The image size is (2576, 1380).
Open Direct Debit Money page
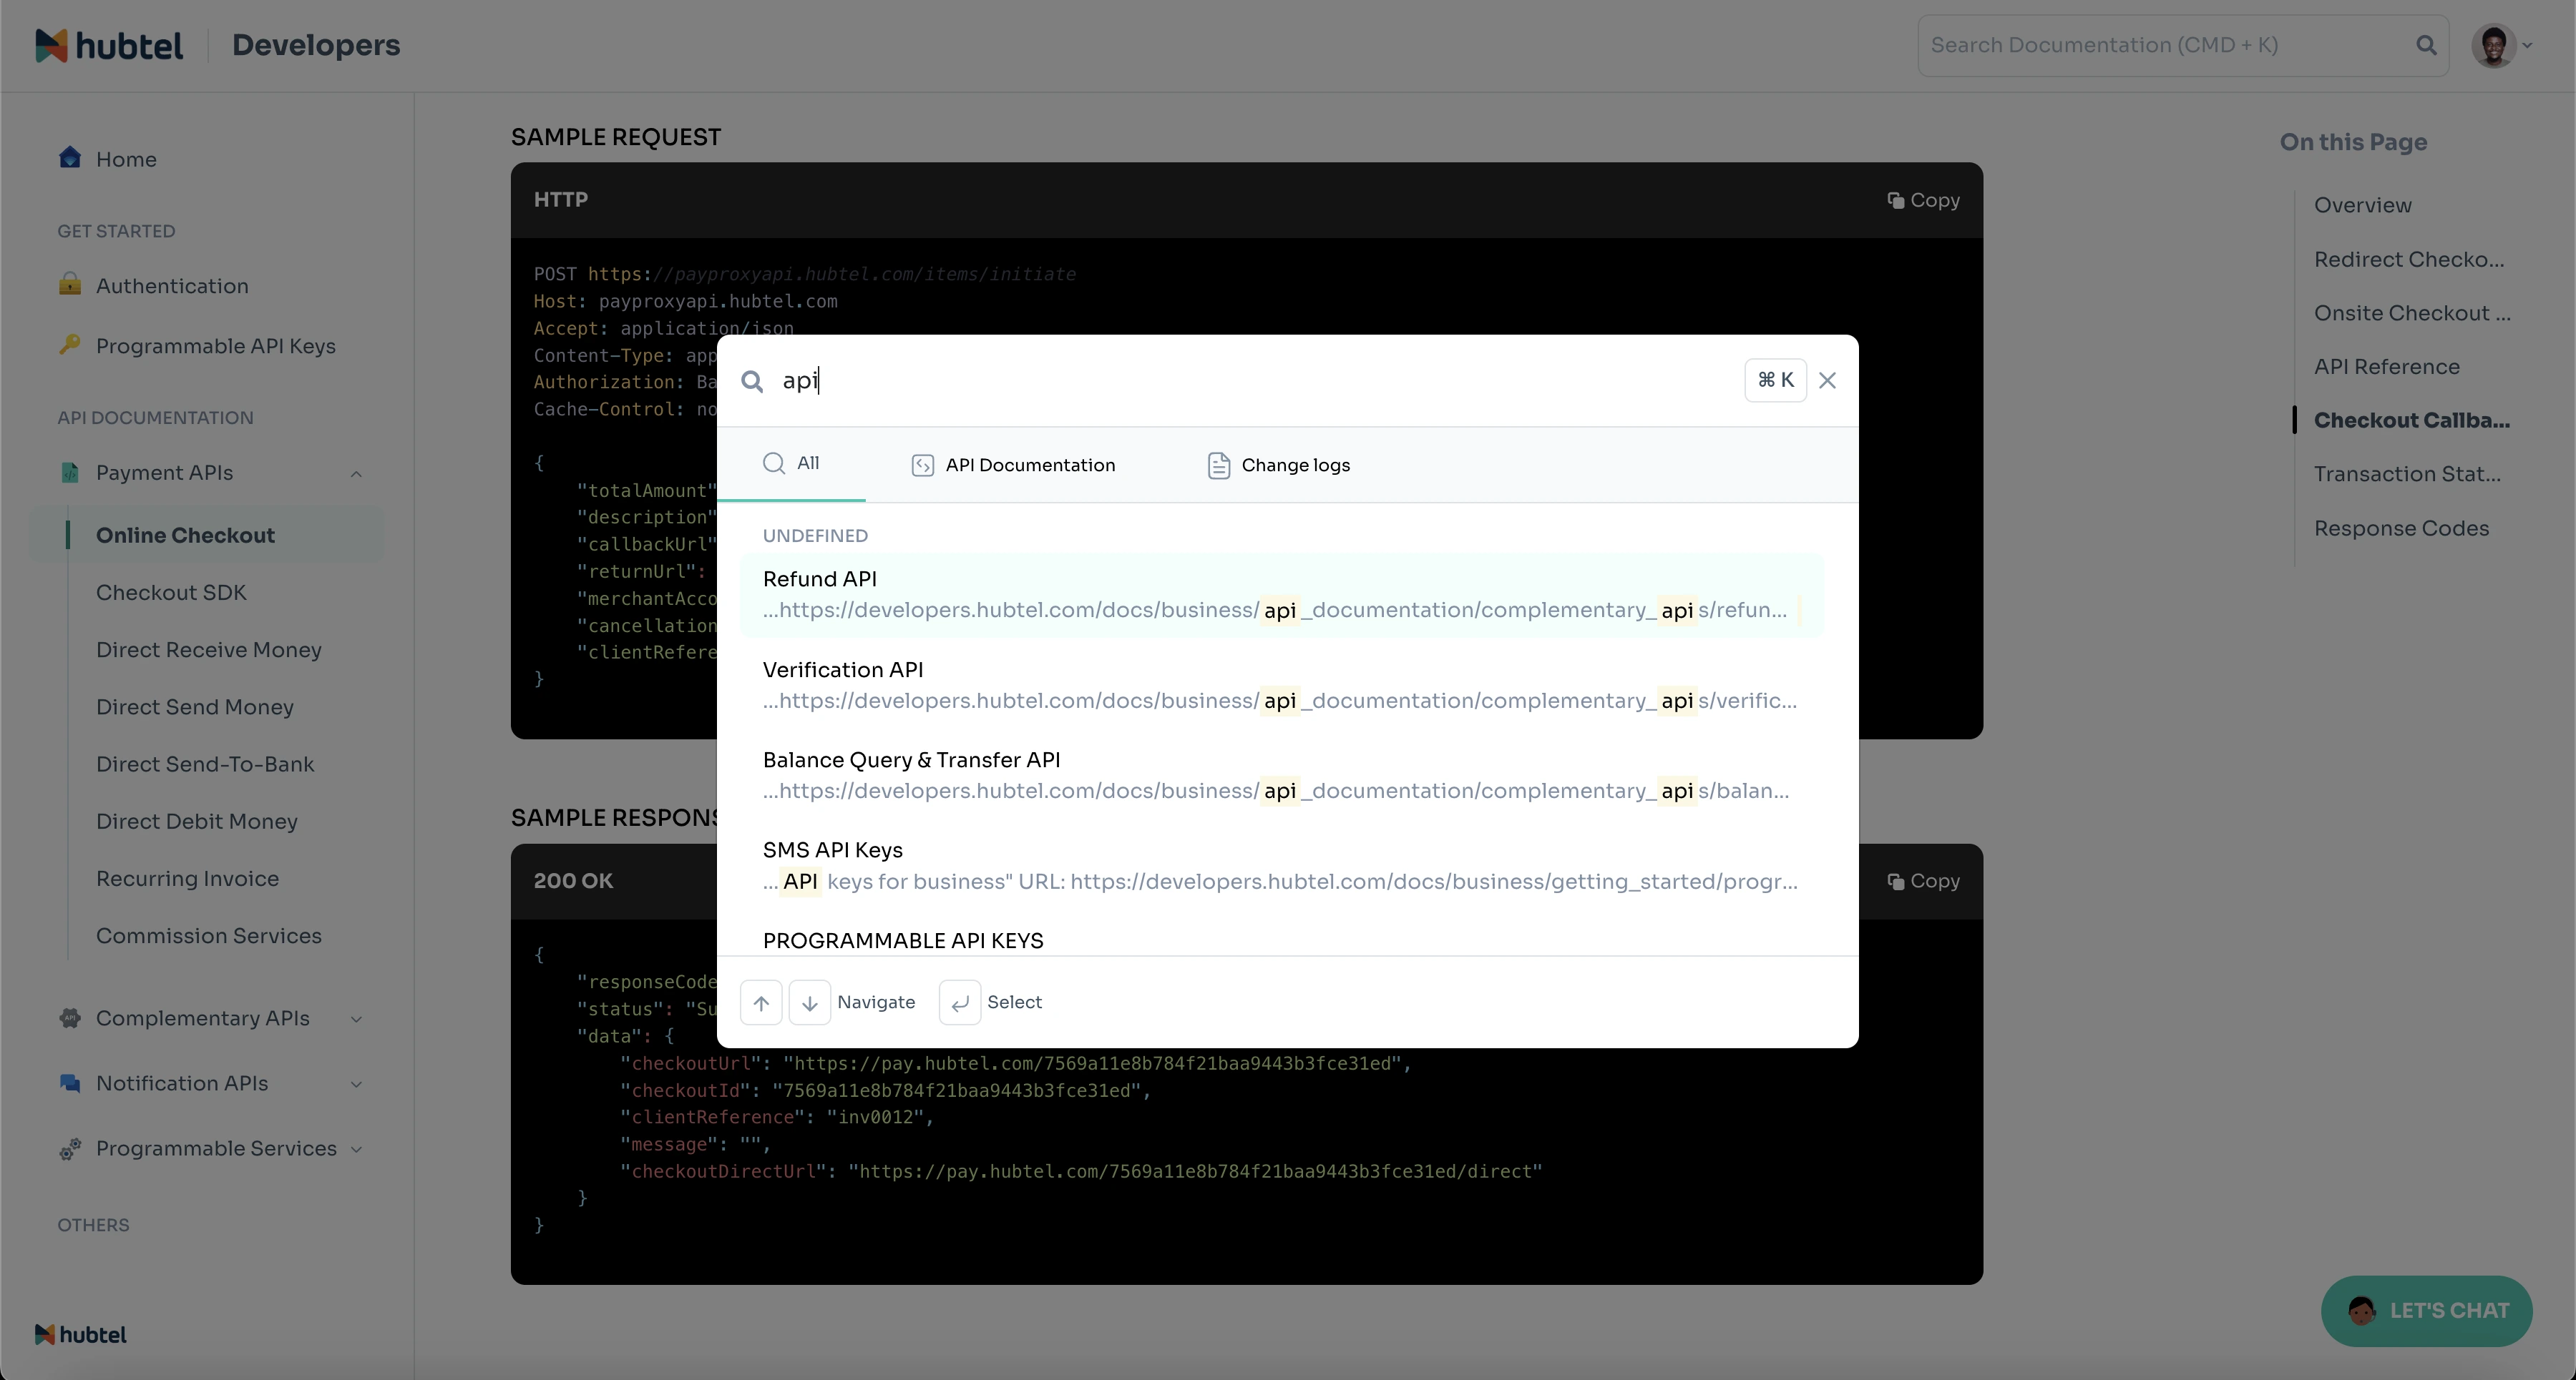point(197,822)
